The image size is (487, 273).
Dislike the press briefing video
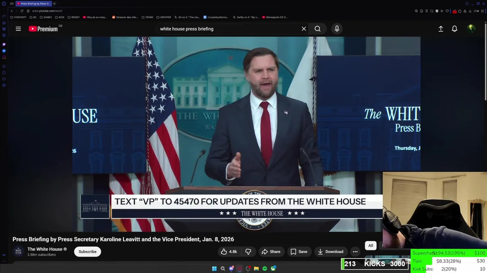(x=248, y=251)
